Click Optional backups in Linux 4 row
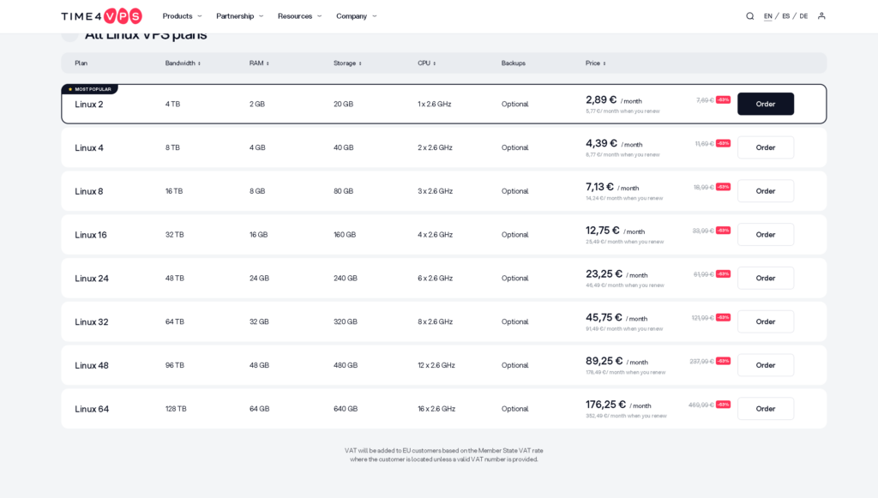Viewport: 878px width, 498px height. pyautogui.click(x=515, y=147)
